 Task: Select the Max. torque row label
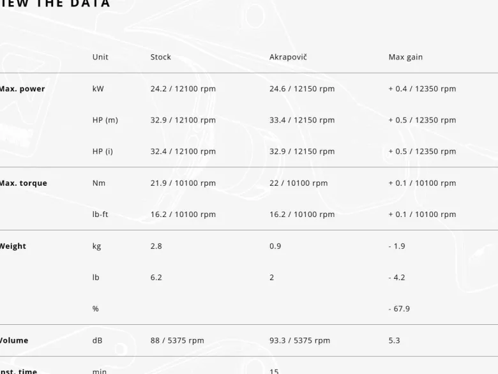tap(24, 183)
